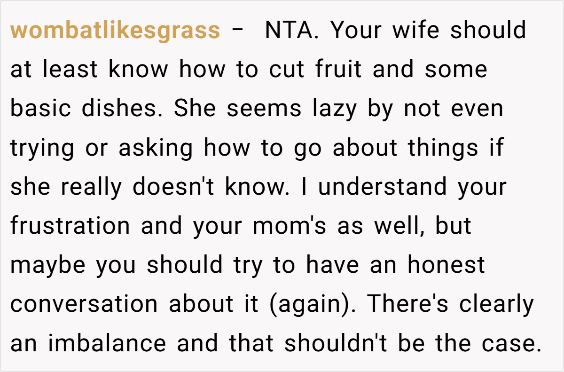The image size is (564, 372).
Task: Open the wombatlikesgrass user profile link
Action: pos(115,31)
